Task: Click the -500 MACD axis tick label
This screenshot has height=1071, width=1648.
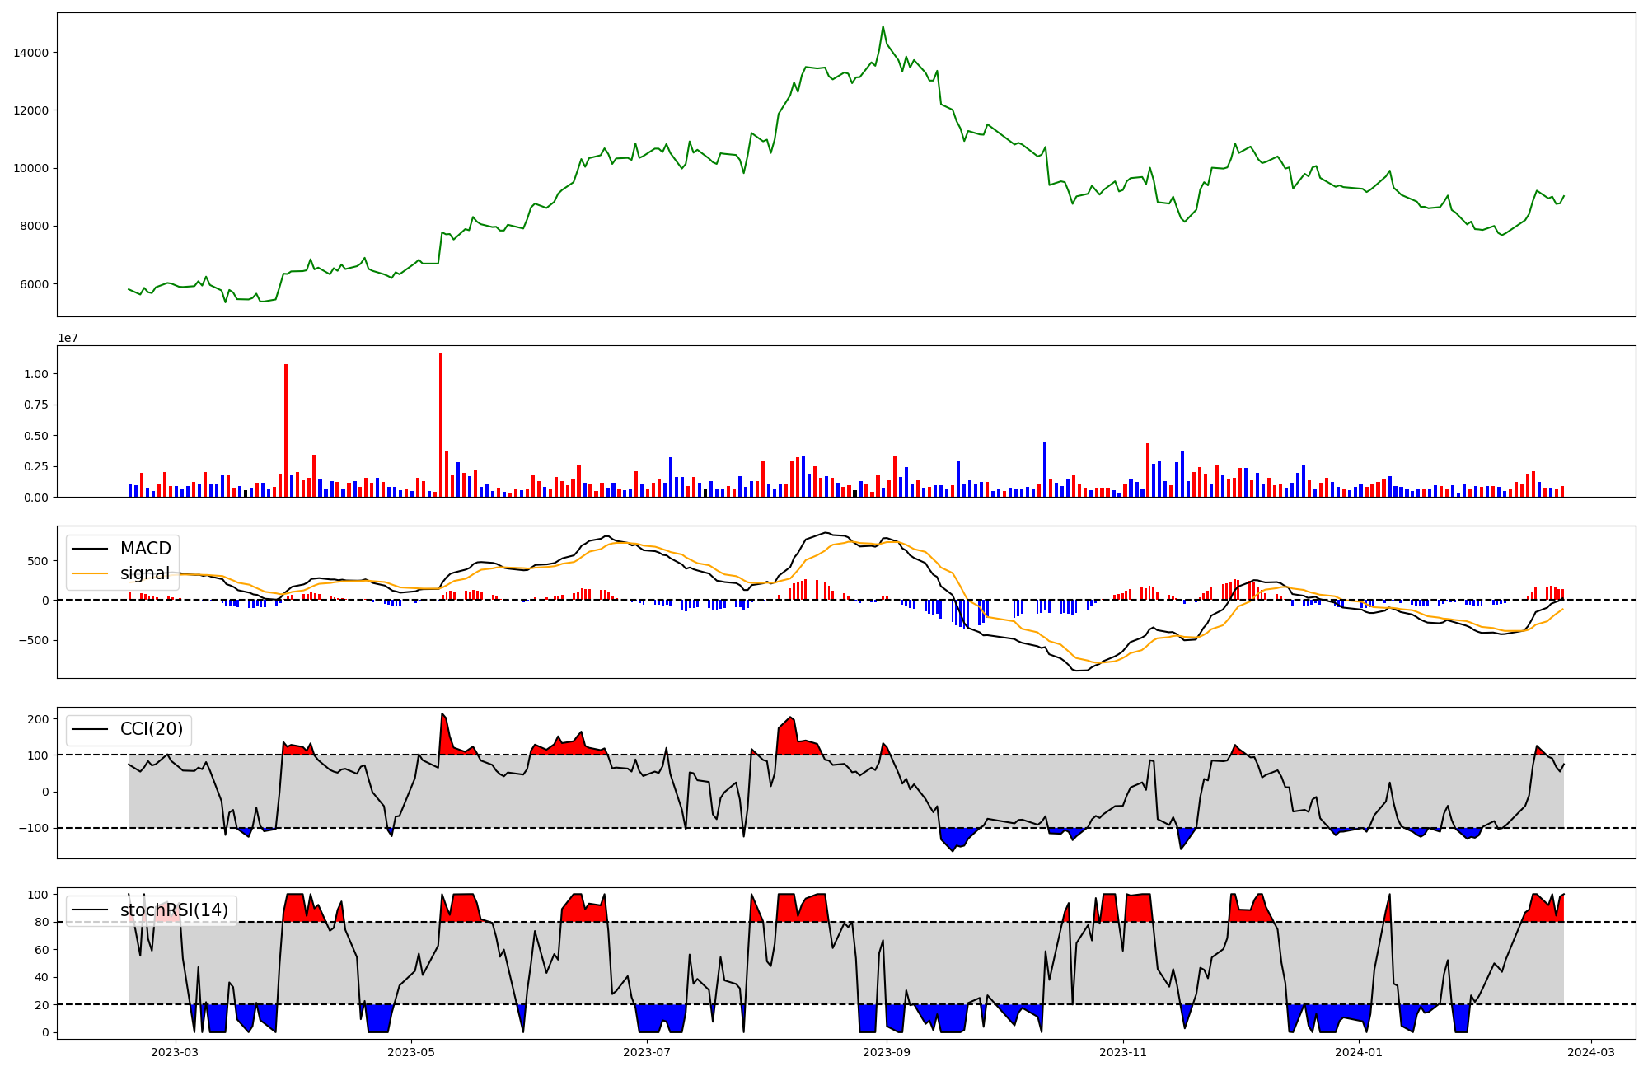Action: 34,640
